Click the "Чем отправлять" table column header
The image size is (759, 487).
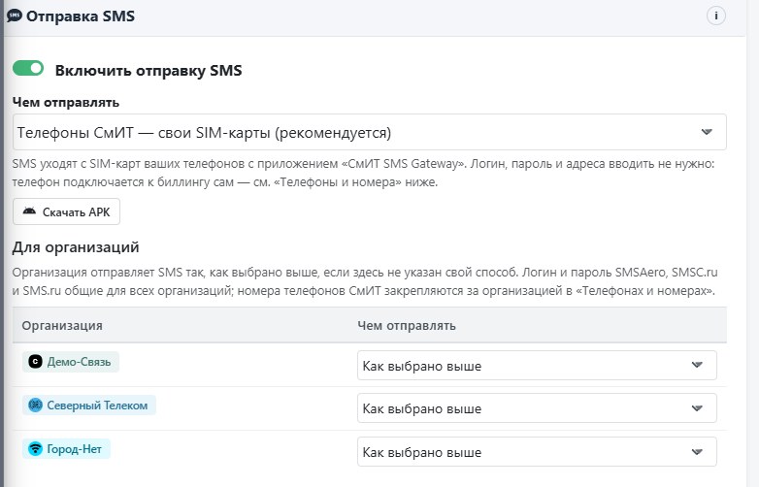[x=407, y=325]
